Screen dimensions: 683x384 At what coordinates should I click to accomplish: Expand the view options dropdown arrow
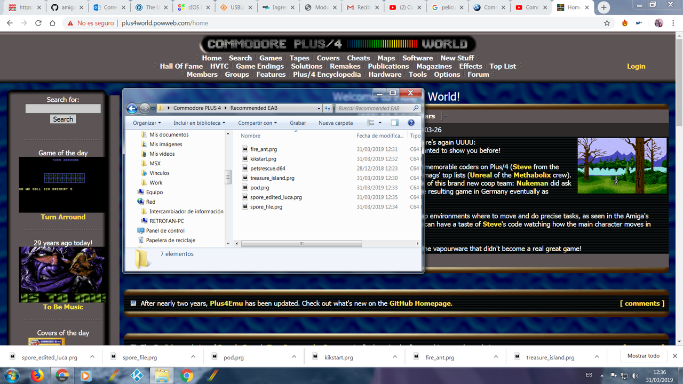pyautogui.click(x=379, y=123)
